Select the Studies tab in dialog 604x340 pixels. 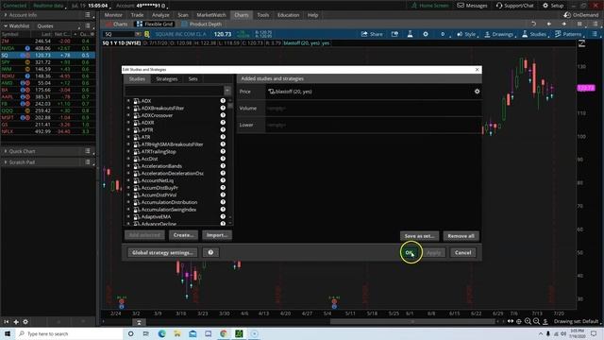click(x=137, y=78)
